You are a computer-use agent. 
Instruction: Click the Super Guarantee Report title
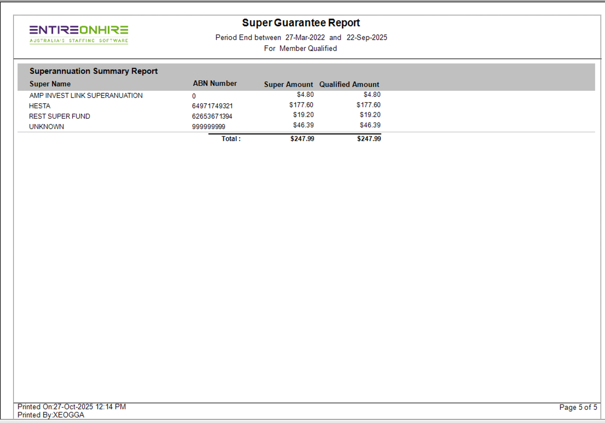[x=301, y=23]
